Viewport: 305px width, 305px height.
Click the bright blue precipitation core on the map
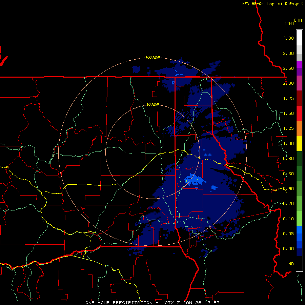pos(195,180)
